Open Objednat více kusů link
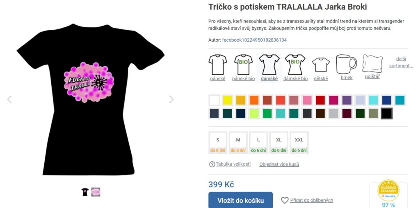Screen dimensions: 420x208 (x=279, y=164)
